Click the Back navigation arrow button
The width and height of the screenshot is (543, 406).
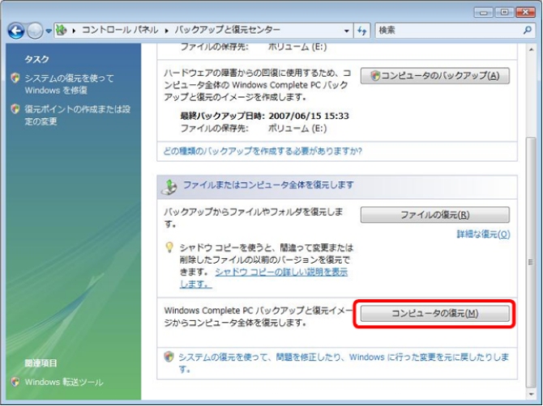pos(17,31)
